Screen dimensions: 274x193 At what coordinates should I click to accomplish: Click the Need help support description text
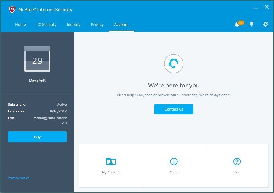click(174, 95)
